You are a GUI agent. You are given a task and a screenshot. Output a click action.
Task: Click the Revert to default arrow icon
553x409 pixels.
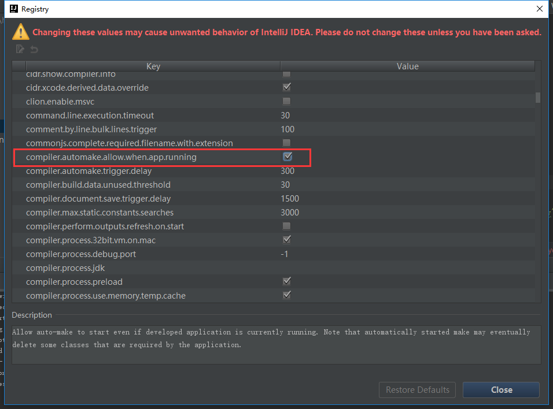coord(34,50)
